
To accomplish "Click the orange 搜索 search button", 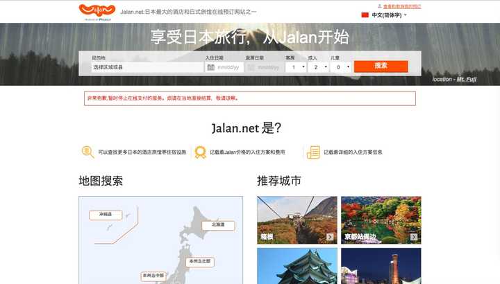I will click(x=381, y=66).
